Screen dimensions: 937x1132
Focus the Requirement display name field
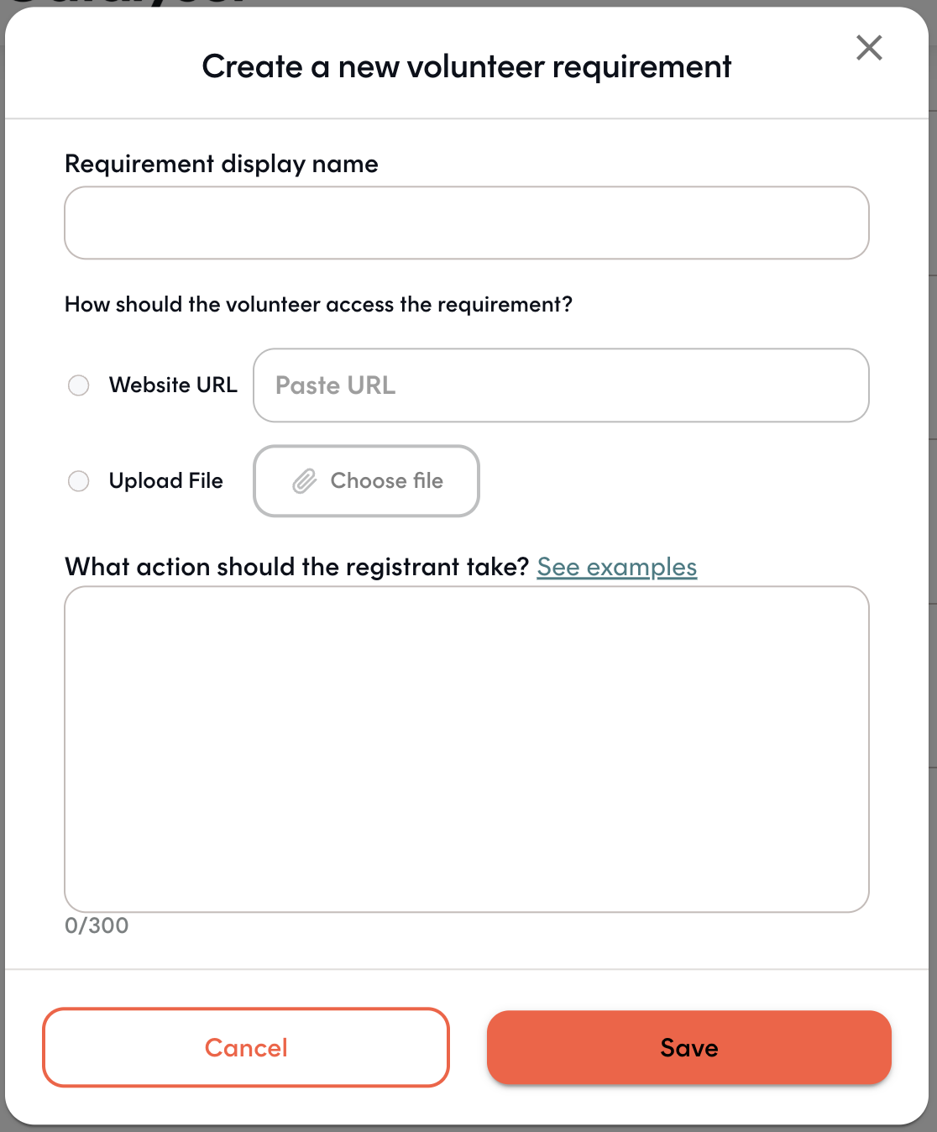click(x=467, y=223)
